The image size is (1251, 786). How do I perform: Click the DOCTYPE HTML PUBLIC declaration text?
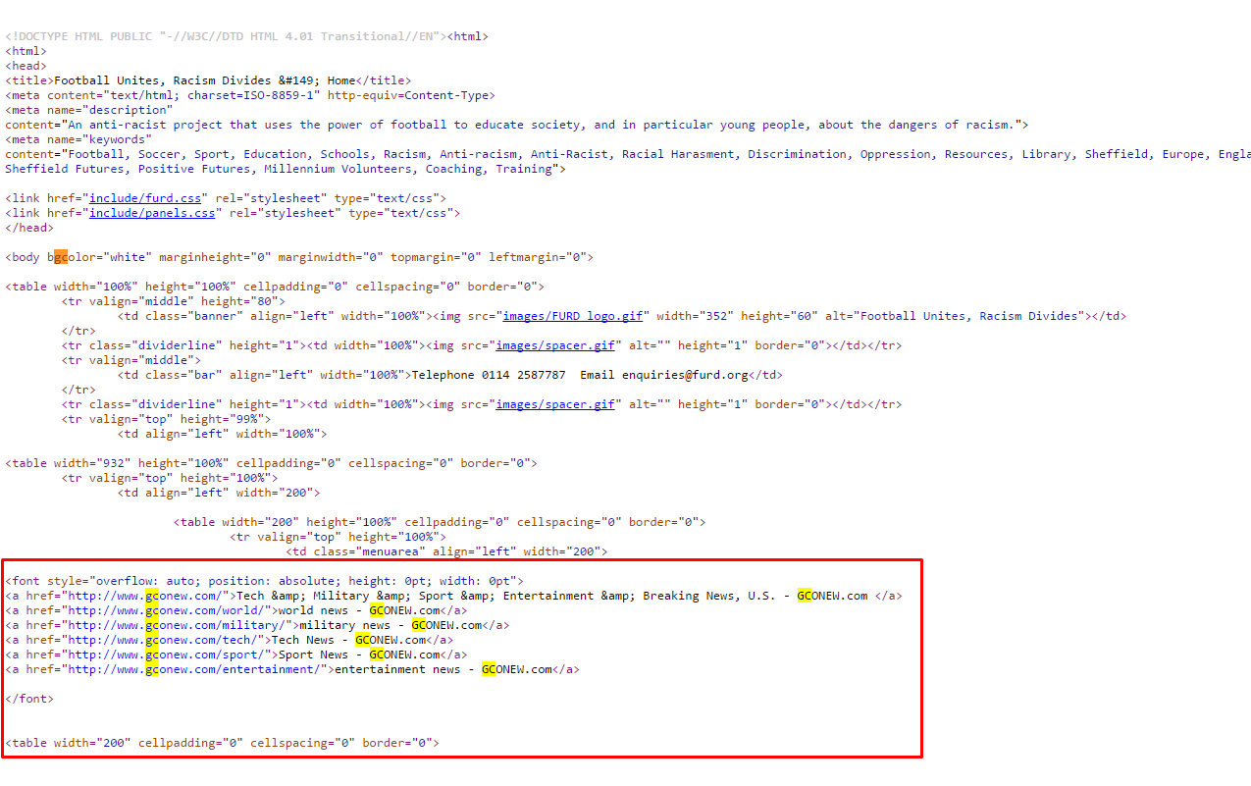point(226,36)
